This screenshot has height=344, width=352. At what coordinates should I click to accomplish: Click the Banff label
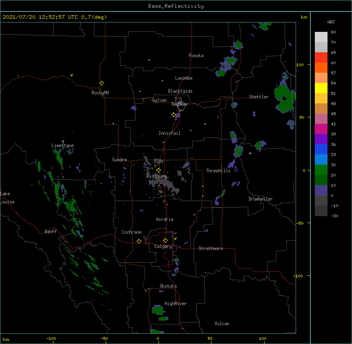pyautogui.click(x=51, y=232)
